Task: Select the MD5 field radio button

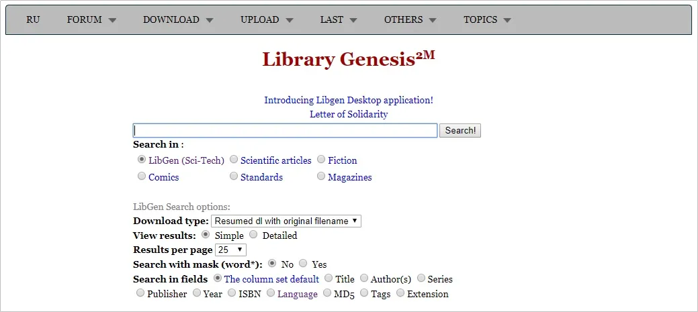Action: pos(326,293)
